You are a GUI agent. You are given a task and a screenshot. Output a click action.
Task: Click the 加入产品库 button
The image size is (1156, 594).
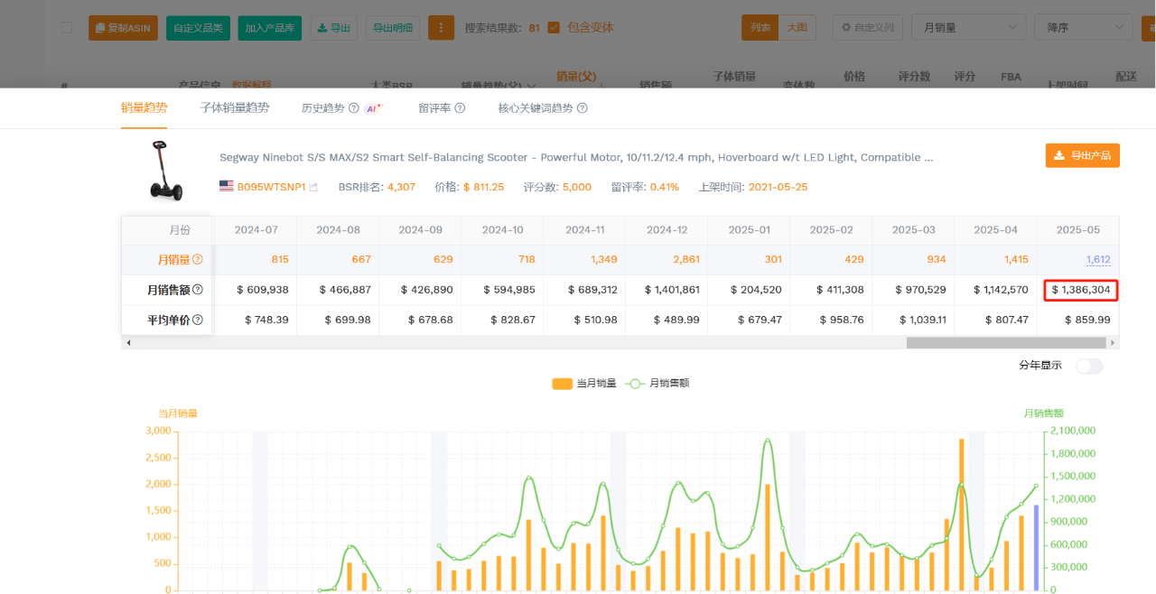tap(270, 28)
